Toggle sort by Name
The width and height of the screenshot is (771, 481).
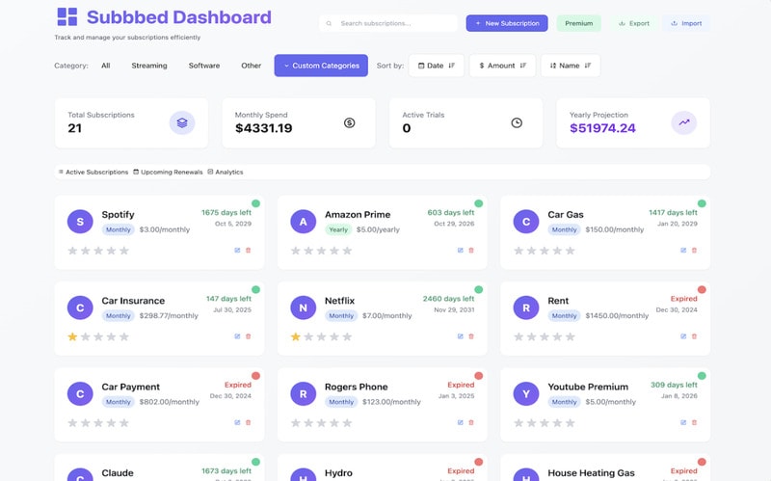click(x=570, y=66)
